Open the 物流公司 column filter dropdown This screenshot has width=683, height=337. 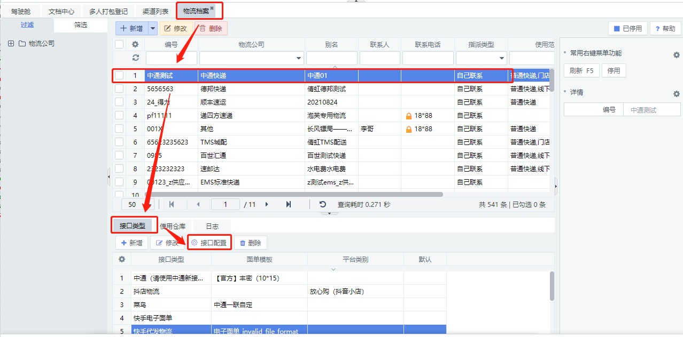pos(298,58)
